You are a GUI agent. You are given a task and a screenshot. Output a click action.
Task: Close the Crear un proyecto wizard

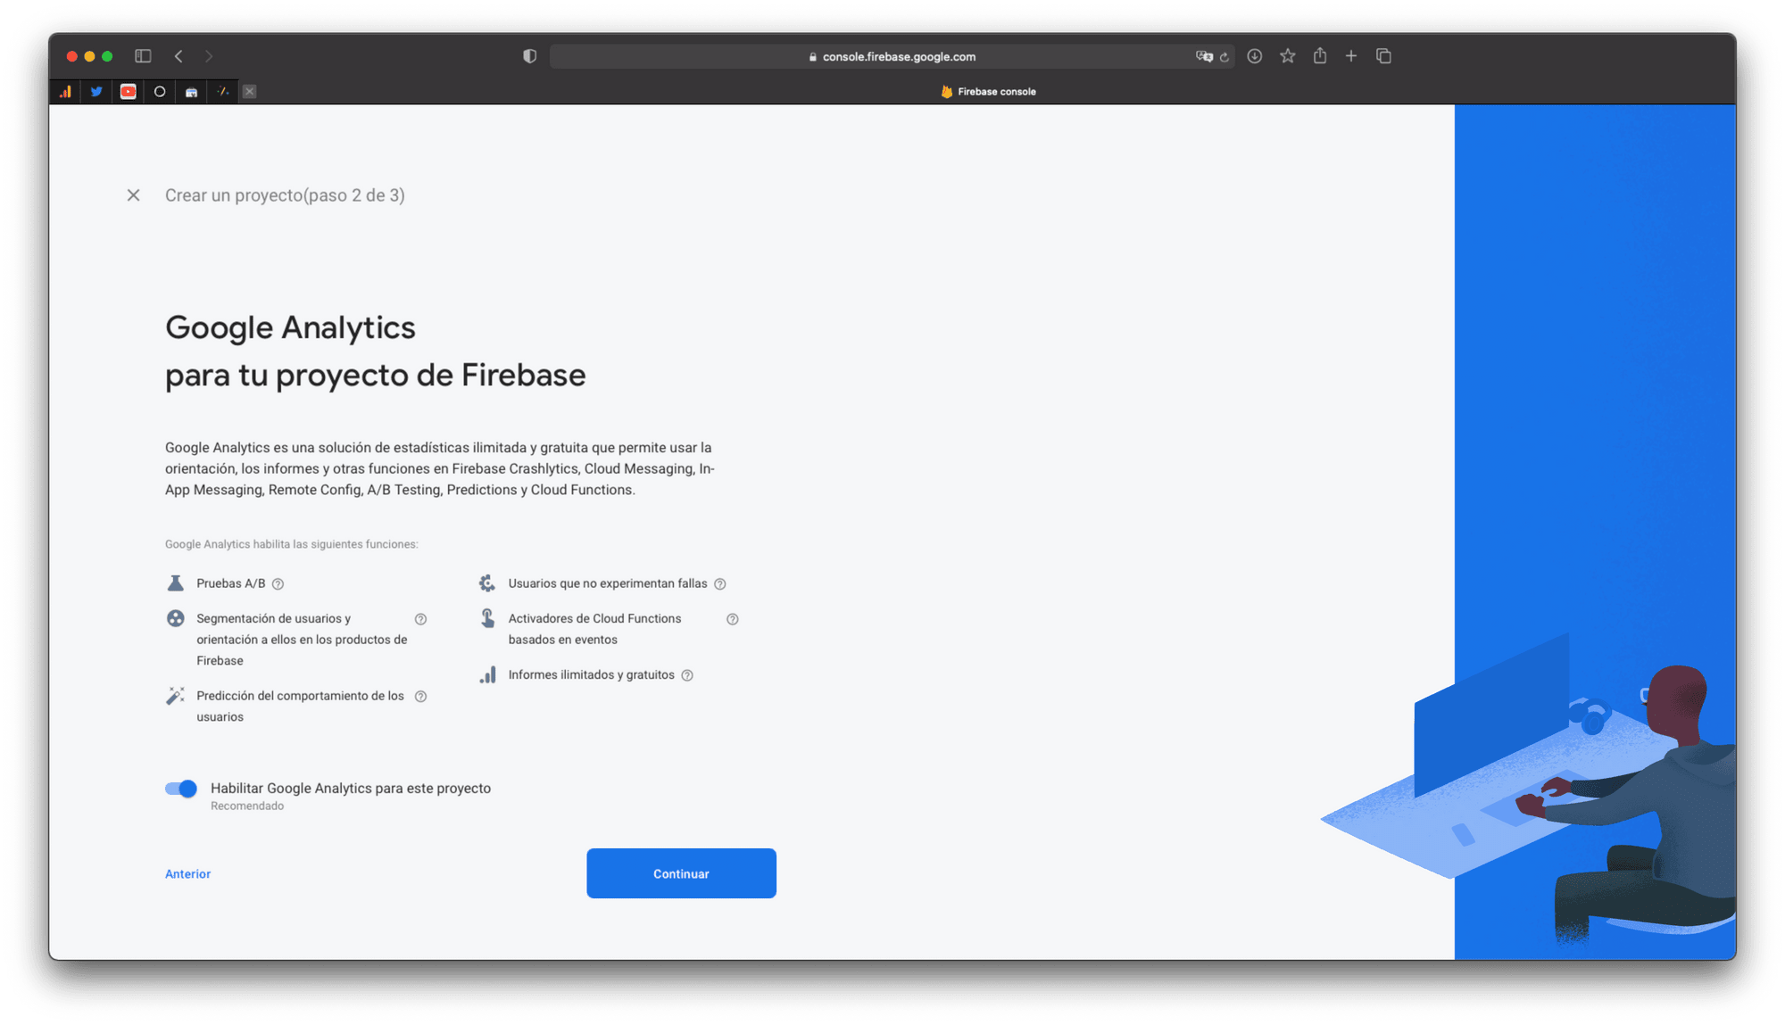pyautogui.click(x=133, y=195)
